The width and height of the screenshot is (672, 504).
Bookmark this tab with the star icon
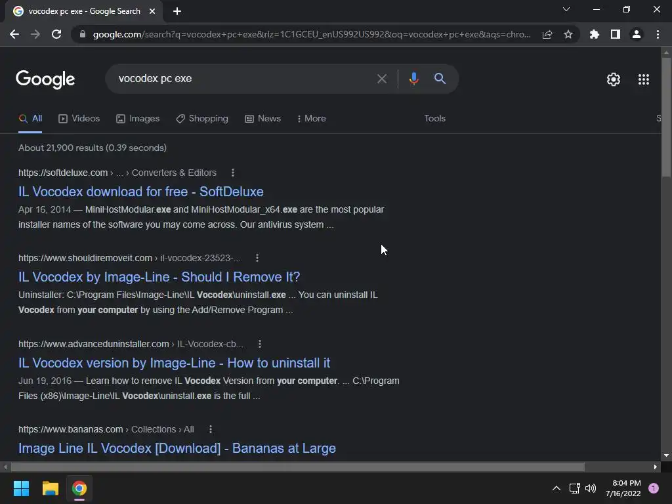(x=568, y=34)
